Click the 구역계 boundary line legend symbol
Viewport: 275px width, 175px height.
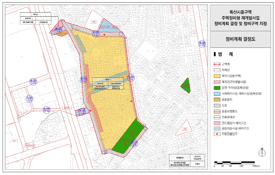tap(217, 64)
